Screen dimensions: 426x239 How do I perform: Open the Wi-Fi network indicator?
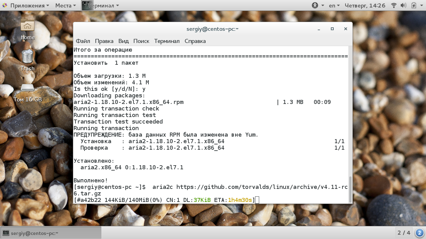(x=394, y=6)
